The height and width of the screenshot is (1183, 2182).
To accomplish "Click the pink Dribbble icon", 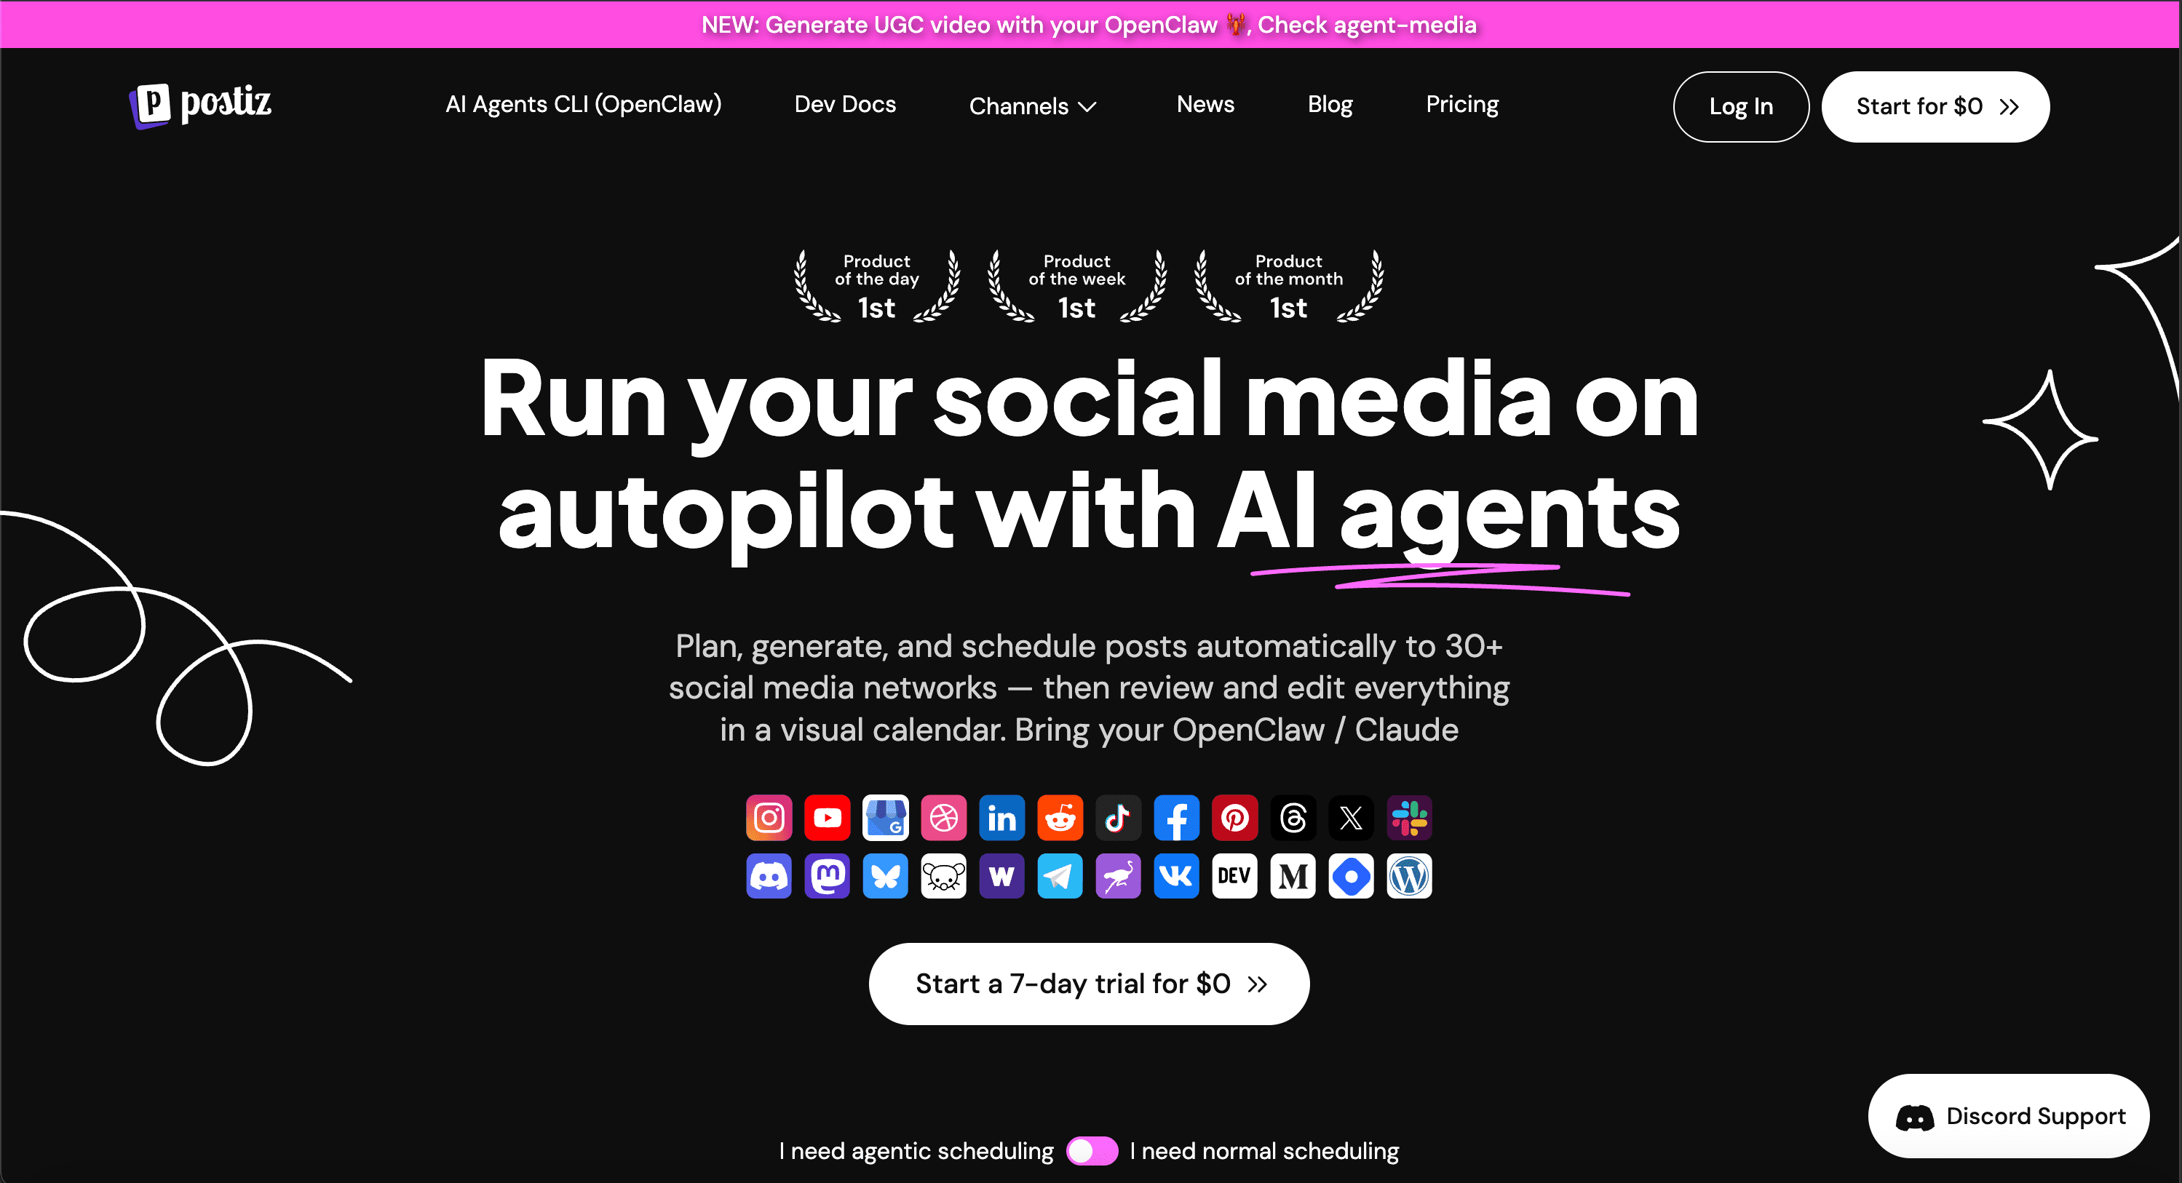I will 943,817.
